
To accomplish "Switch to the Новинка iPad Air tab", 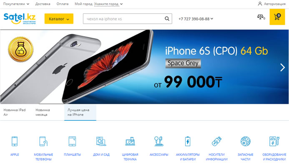I will pos(15,112).
